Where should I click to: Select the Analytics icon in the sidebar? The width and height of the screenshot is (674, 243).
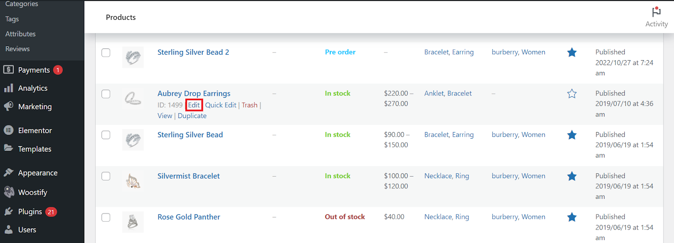pos(9,88)
